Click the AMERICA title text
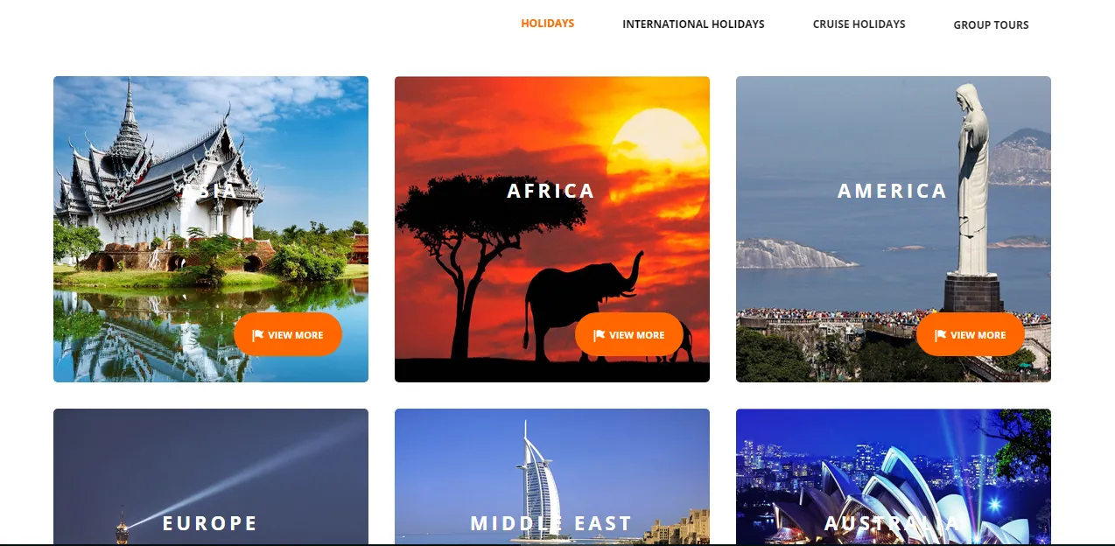This screenshot has width=1115, height=546. [893, 191]
